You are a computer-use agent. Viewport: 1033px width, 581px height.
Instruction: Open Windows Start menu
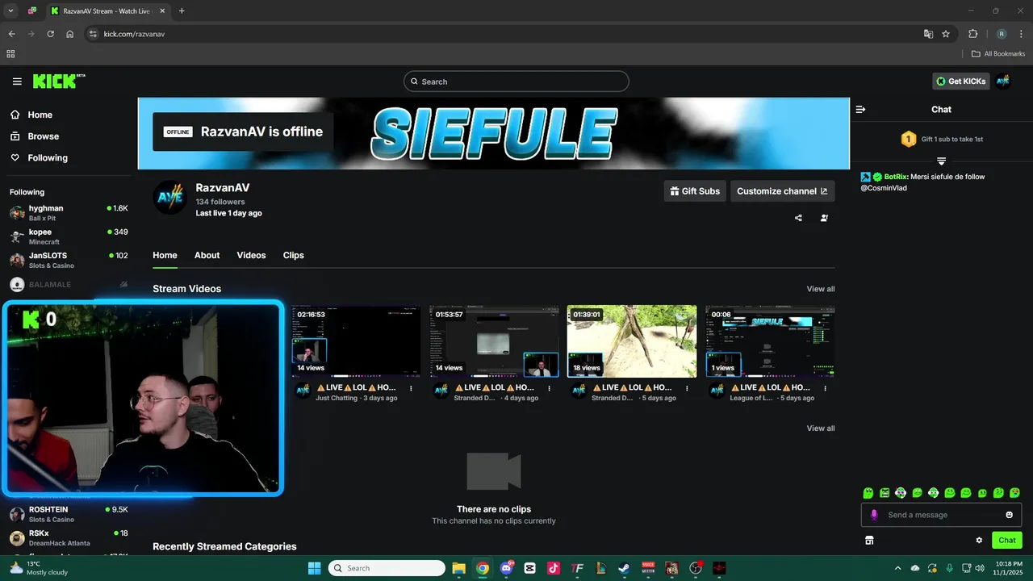(315, 568)
